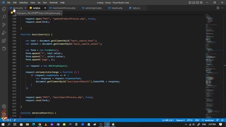
Task: Close the script.js tab
Action: [45, 8]
